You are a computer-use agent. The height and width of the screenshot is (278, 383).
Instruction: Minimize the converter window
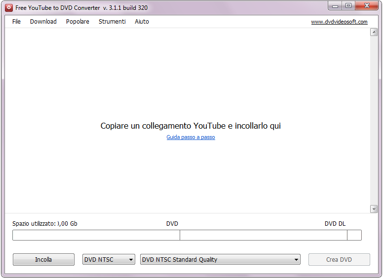(335, 6)
